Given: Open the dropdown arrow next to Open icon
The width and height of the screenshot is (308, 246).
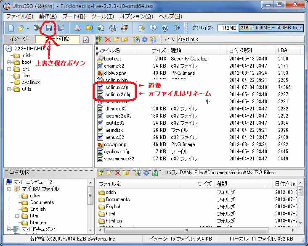Looking at the screenshot, I should point(28,29).
